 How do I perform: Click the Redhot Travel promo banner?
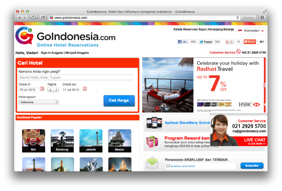(204, 85)
